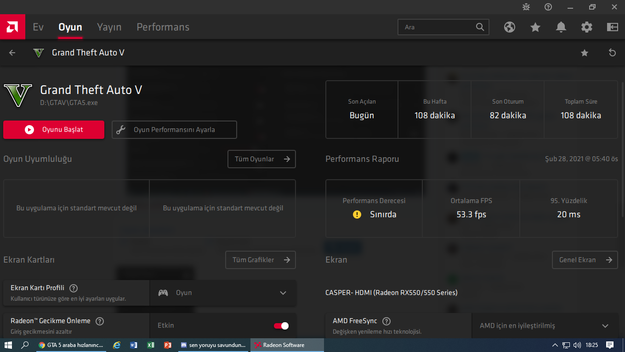625x352 pixels.
Task: Switch to the Ev tab
Action: coord(38,27)
